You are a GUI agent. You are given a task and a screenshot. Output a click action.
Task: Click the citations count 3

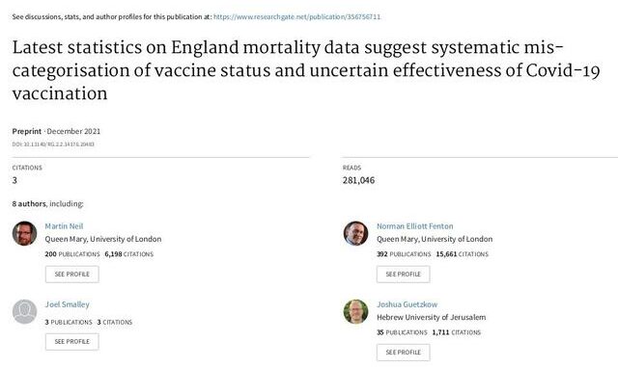(14, 180)
